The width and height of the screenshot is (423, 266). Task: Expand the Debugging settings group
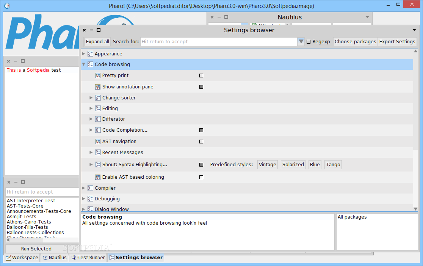tap(84, 198)
